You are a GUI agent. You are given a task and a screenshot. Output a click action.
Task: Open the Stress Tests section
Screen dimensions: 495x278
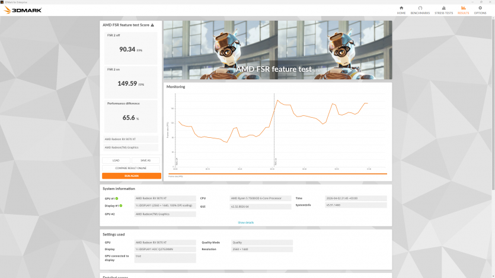[443, 9]
